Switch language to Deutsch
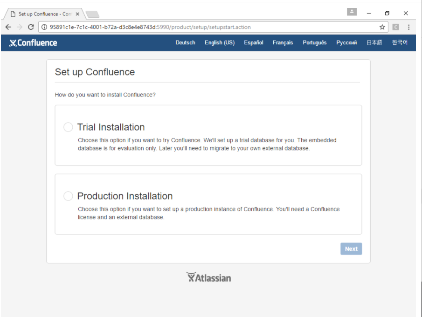 [185, 42]
